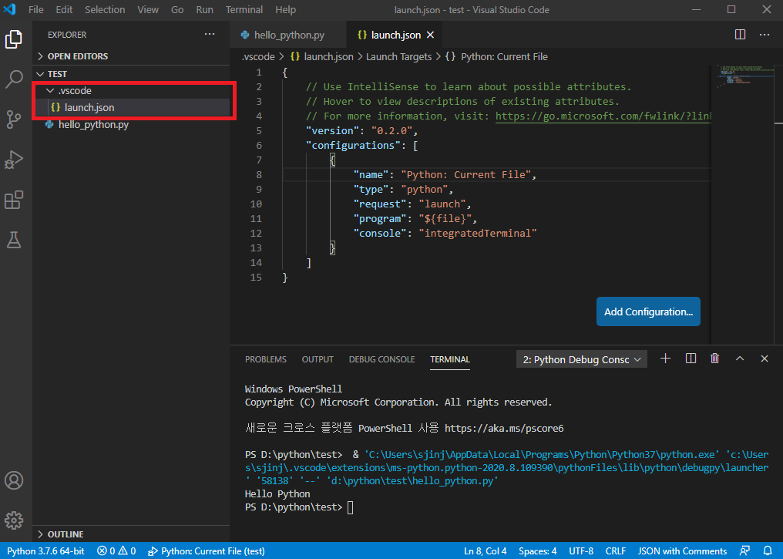Open the Extensions view icon
Viewport: 783px width, 559px height.
(x=13, y=200)
